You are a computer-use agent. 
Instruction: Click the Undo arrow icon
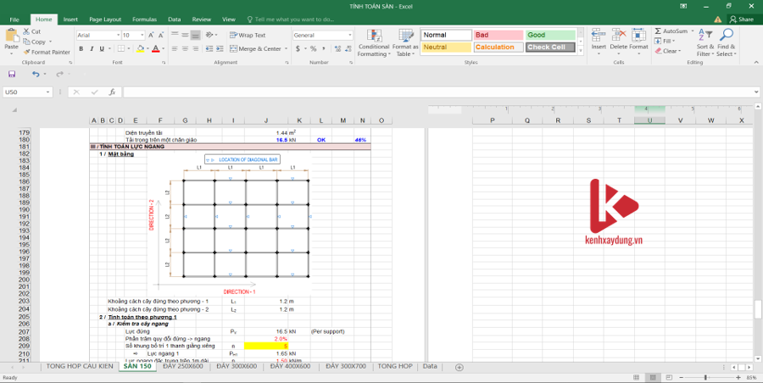[35, 75]
